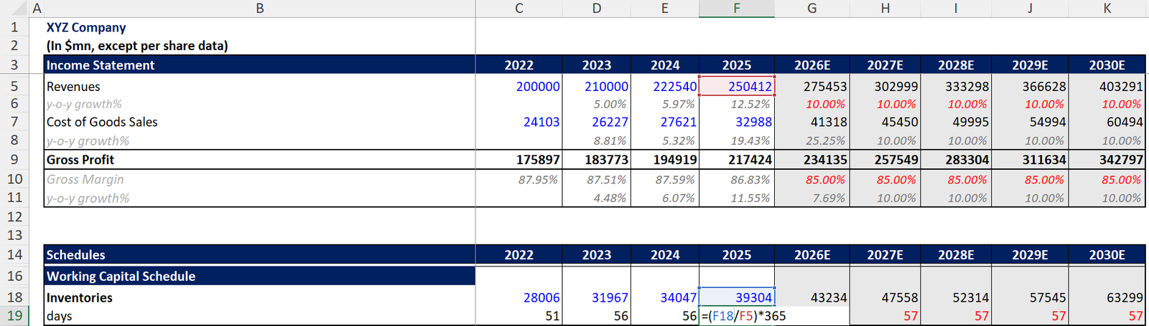Viewport: 1149px width, 326px height.
Task: Select the XYZ Company title cell
Action: (86, 28)
